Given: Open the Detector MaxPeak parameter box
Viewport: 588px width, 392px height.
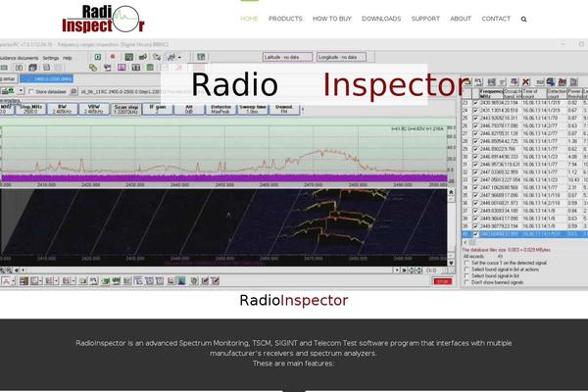Looking at the screenshot, I should coord(220,109).
